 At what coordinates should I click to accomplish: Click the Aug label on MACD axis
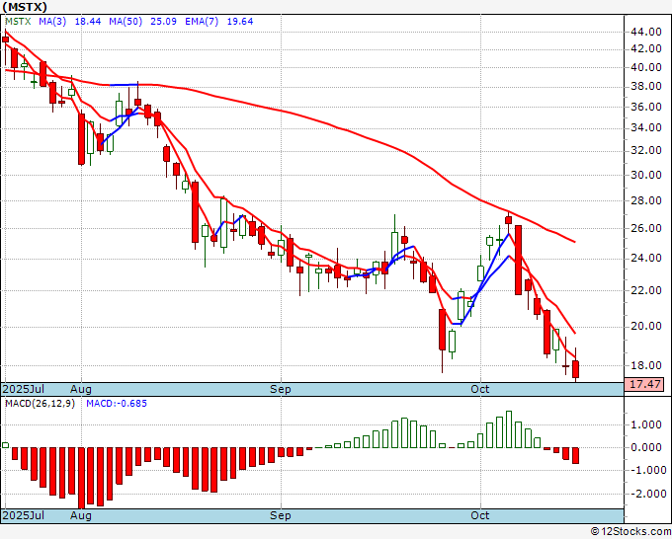81,515
